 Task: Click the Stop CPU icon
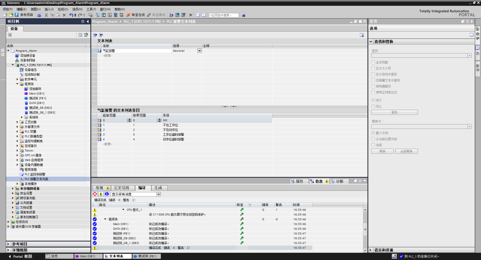[183, 15]
